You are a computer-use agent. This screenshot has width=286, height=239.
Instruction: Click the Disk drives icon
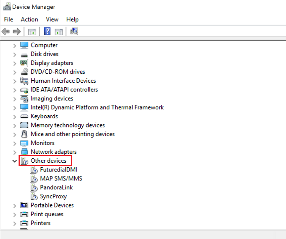pos(24,54)
